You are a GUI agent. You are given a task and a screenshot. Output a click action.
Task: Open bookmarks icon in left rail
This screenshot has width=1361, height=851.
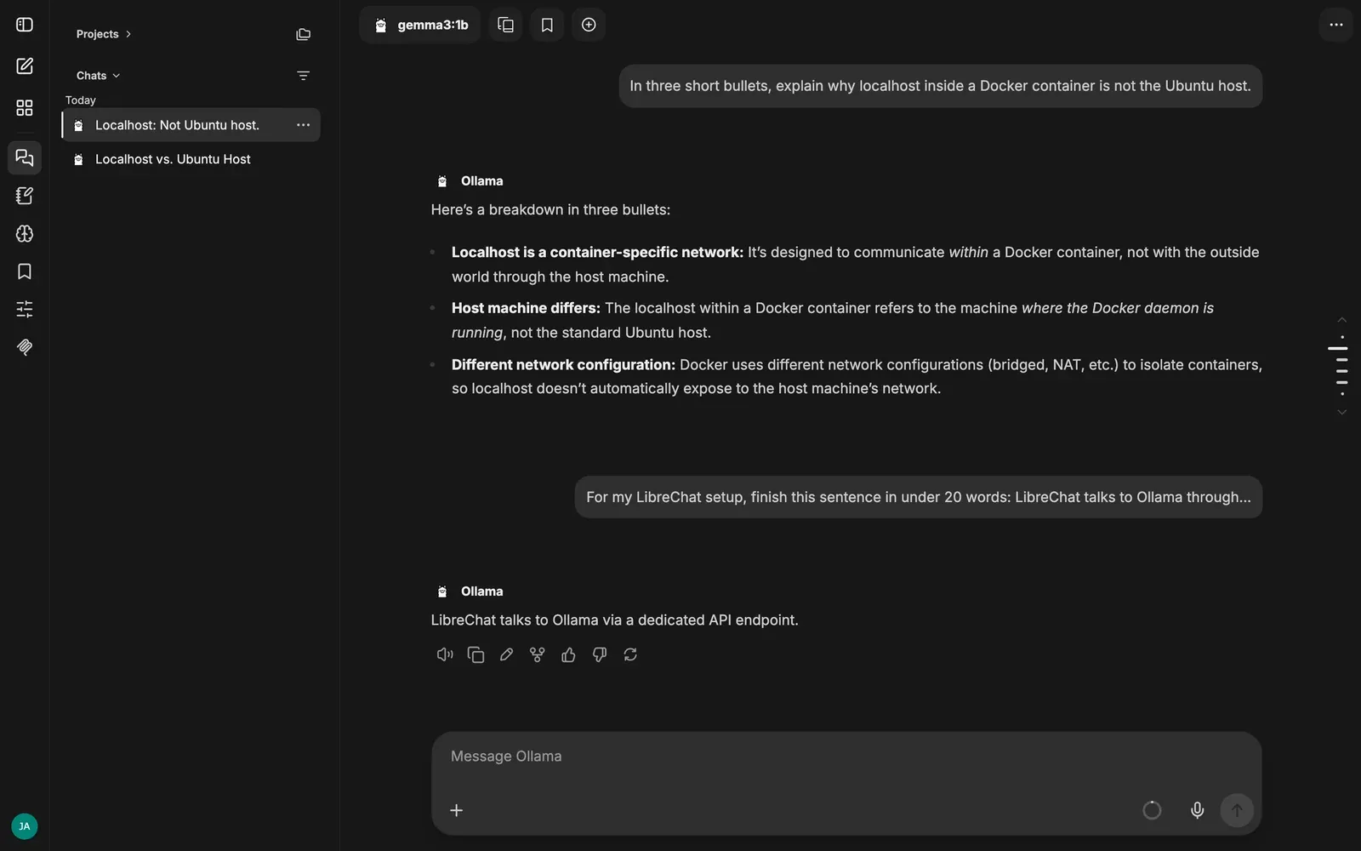pyautogui.click(x=25, y=271)
